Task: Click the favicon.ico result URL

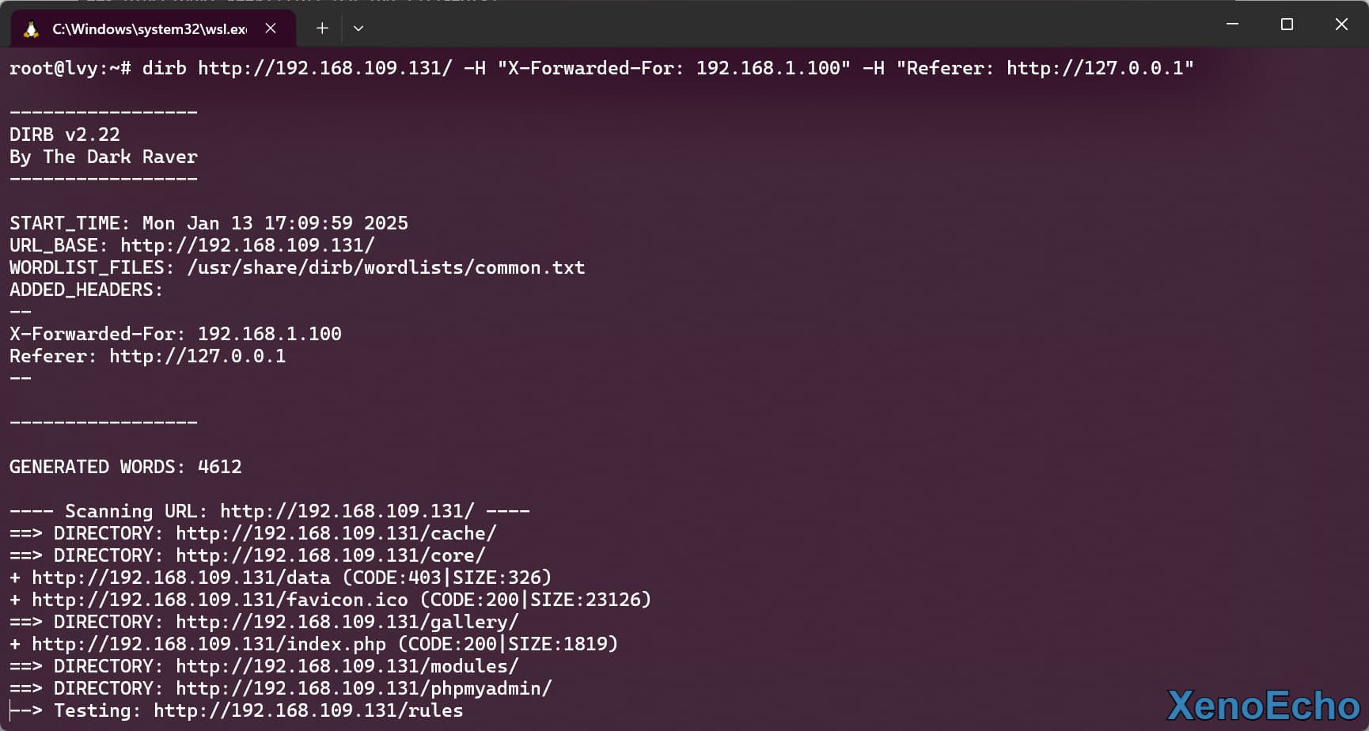Action: [x=219, y=600]
